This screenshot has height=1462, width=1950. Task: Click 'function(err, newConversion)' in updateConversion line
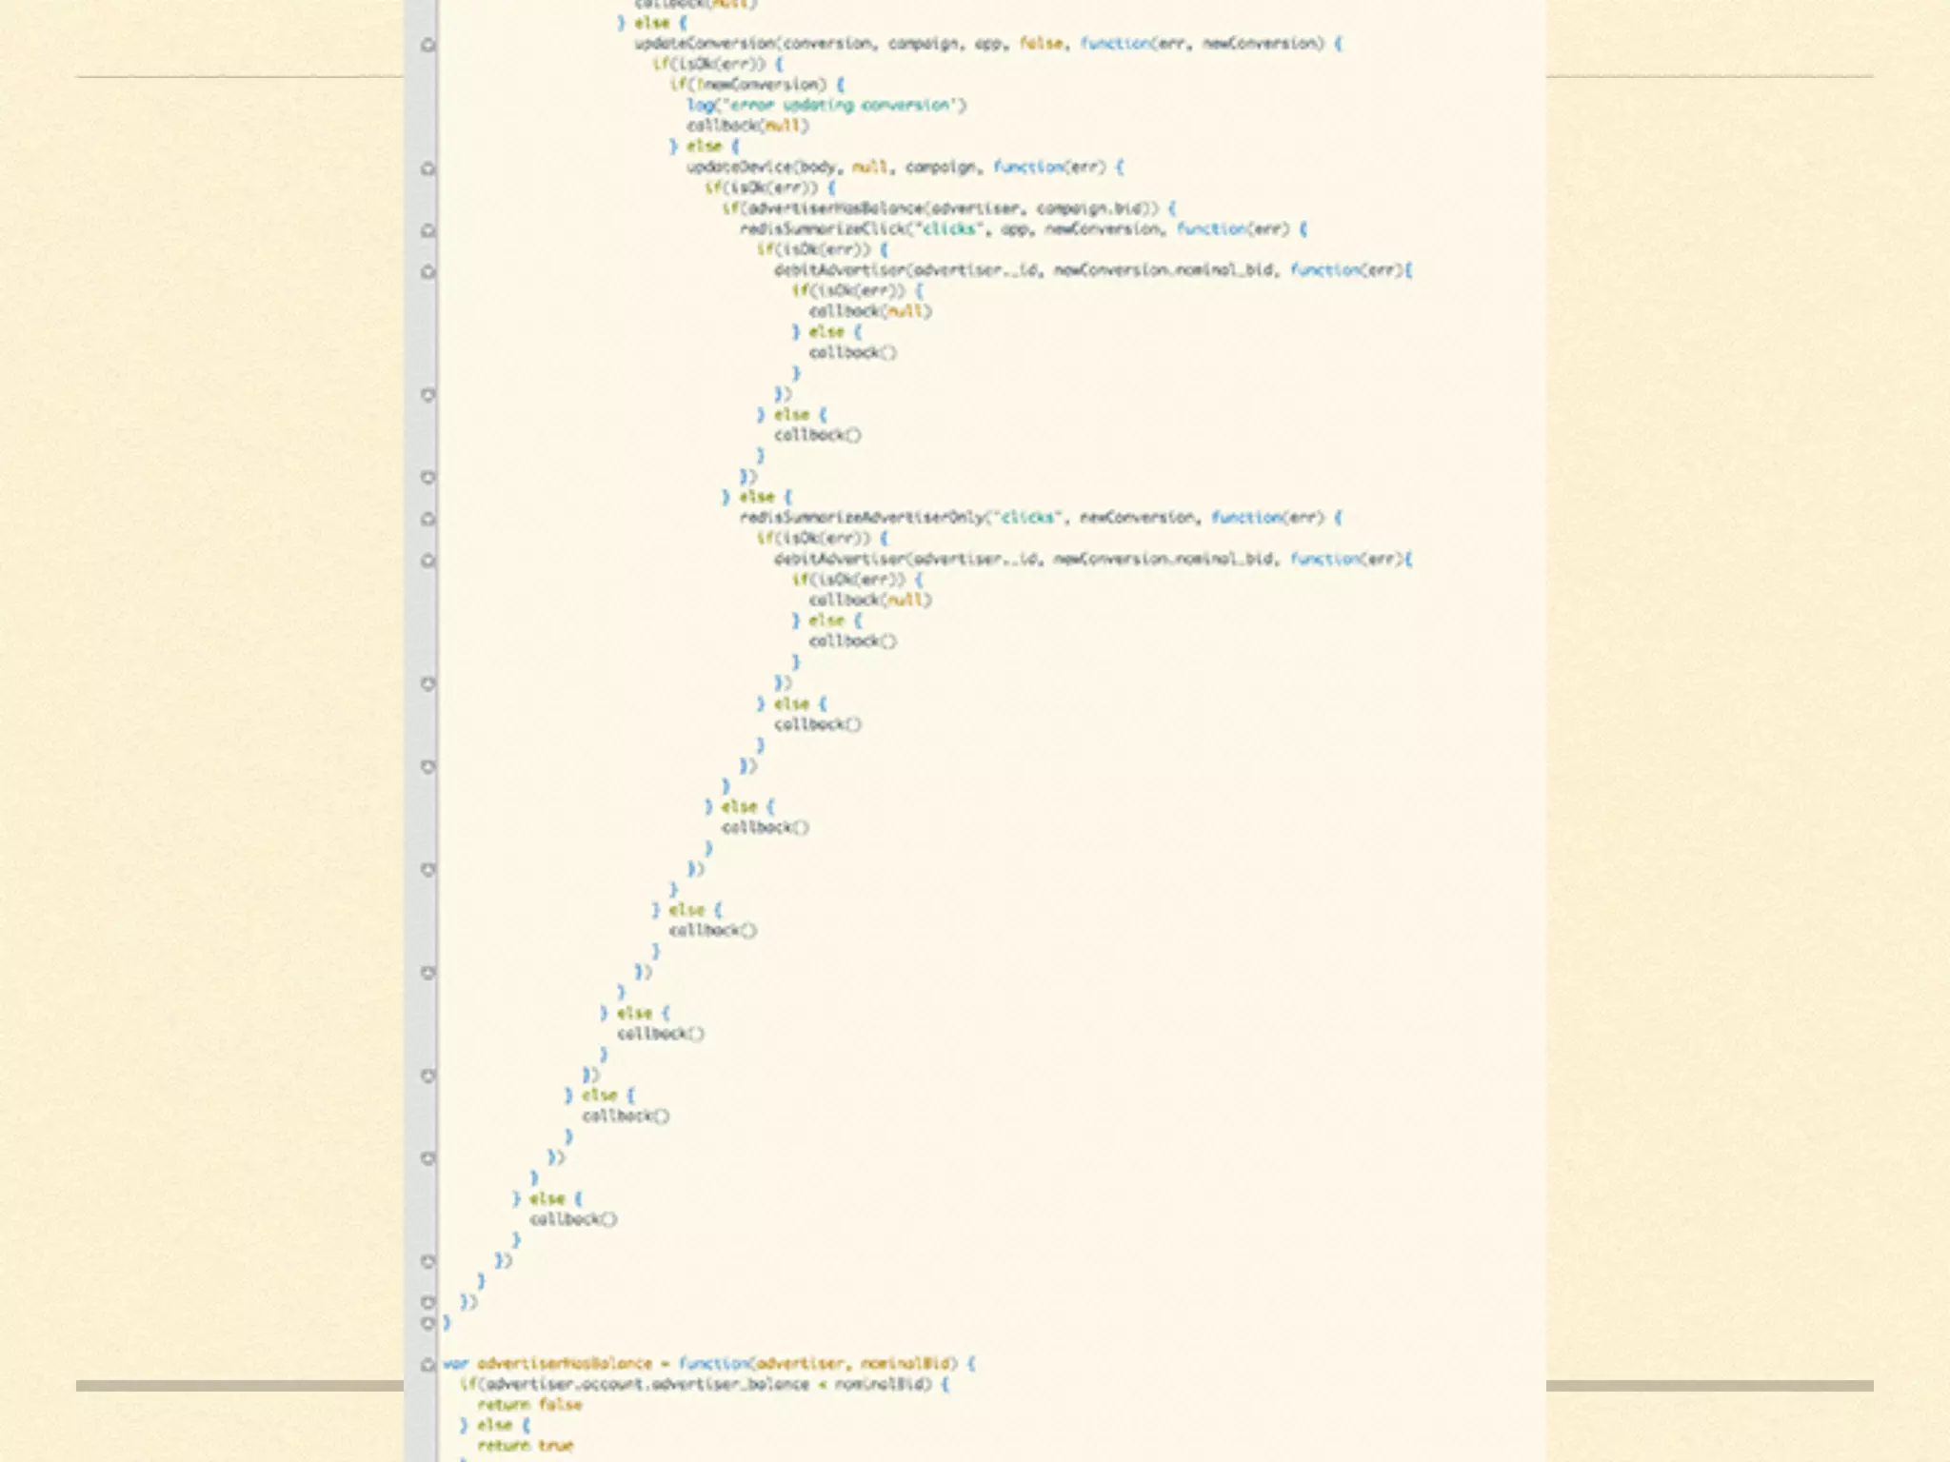coord(1202,44)
